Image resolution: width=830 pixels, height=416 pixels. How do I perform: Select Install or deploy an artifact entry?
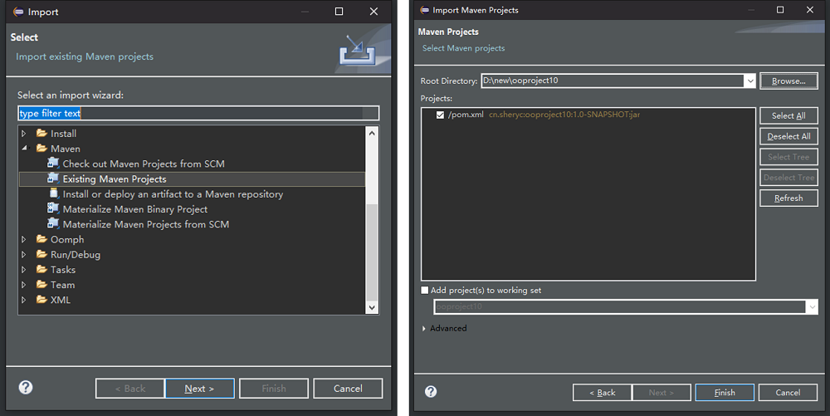pyautogui.click(x=173, y=194)
